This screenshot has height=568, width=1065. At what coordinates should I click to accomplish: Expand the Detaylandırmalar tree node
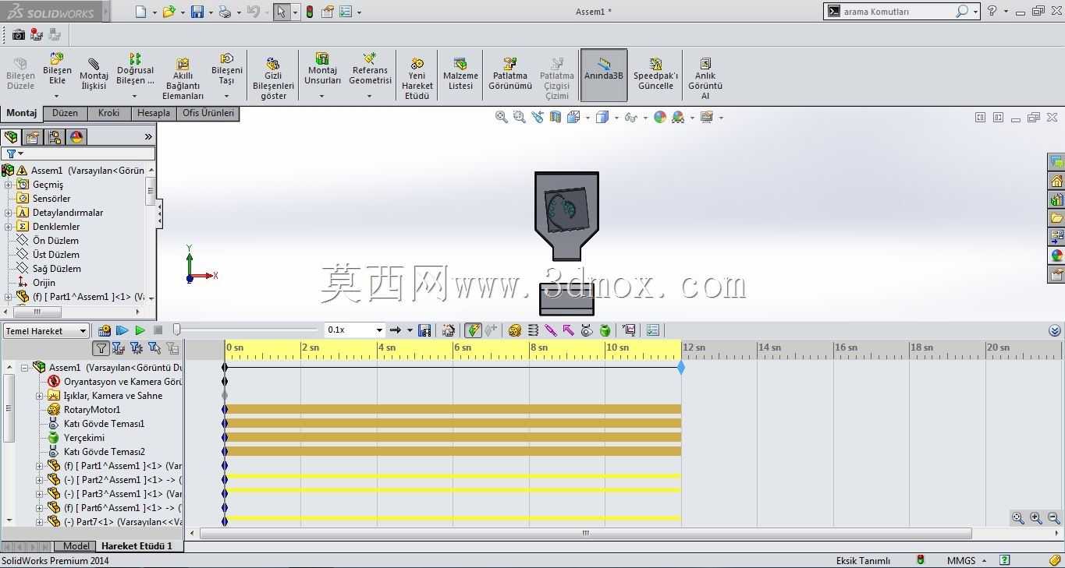[9, 213]
